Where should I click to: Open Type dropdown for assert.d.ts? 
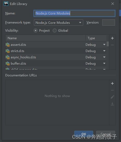(x=104, y=45)
